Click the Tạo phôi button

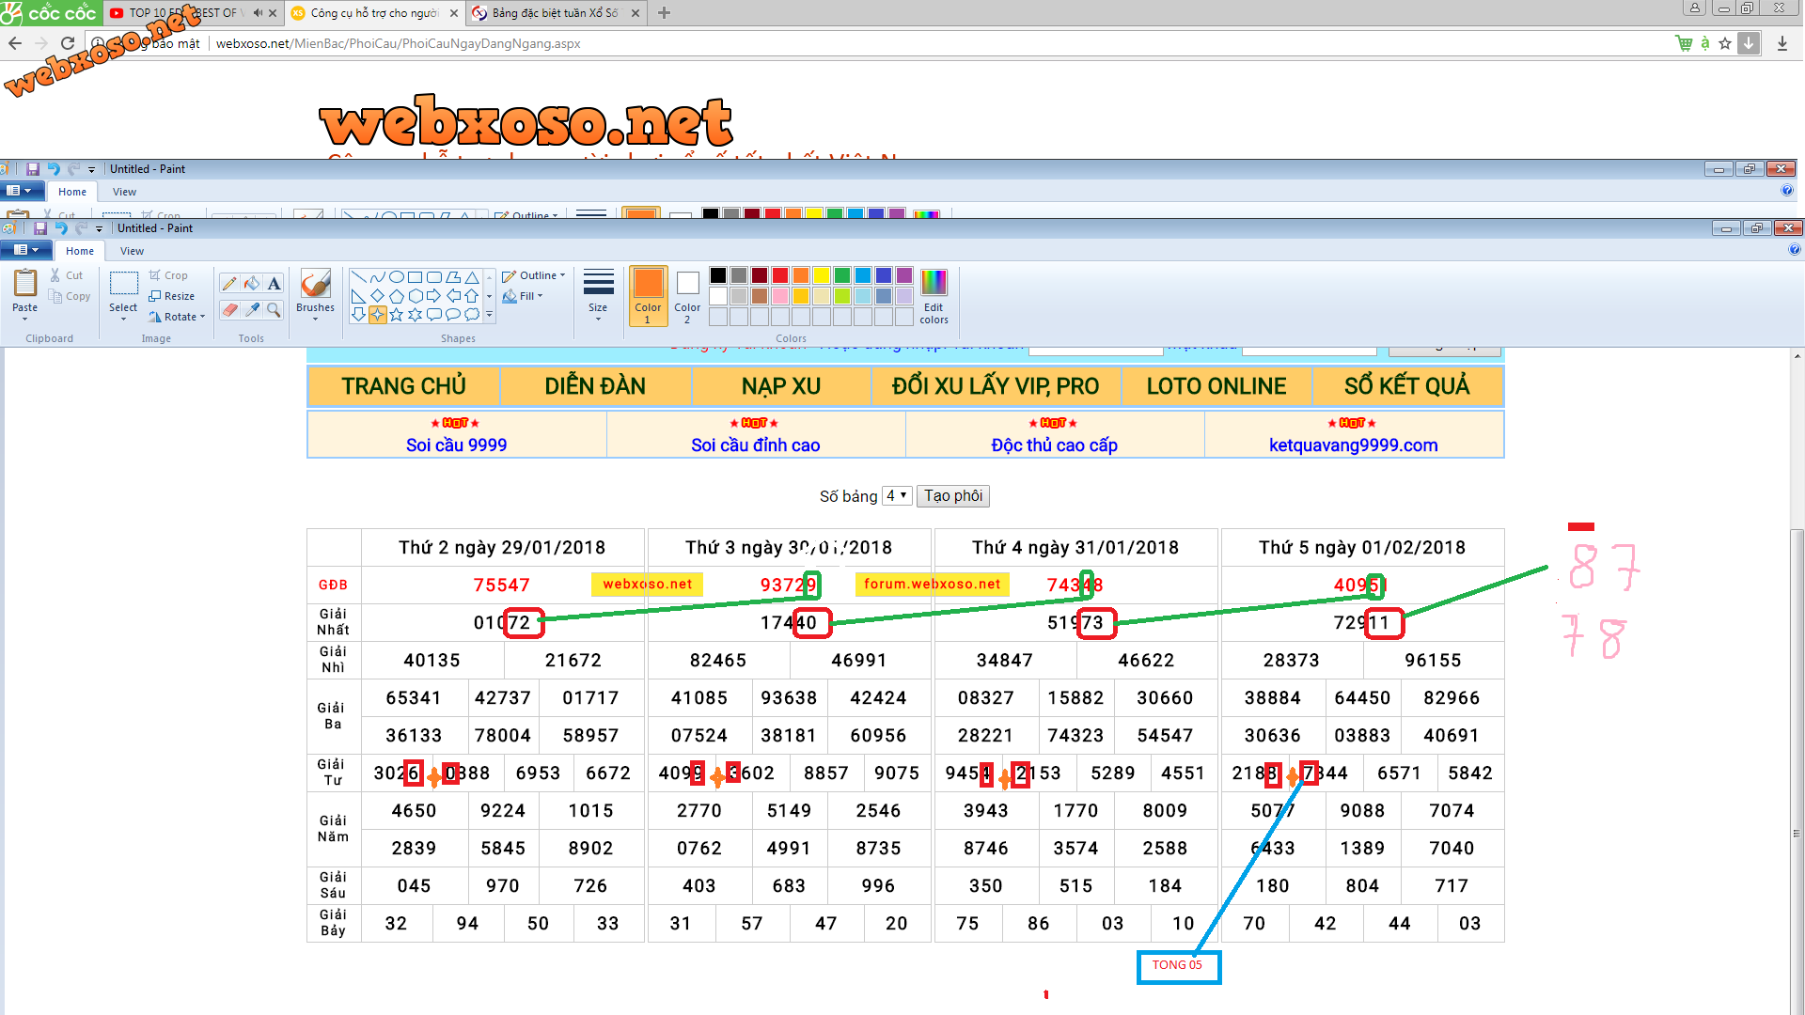coord(952,495)
